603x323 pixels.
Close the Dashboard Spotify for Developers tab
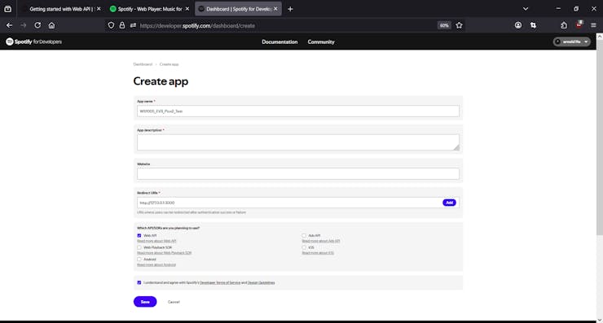[x=275, y=9]
